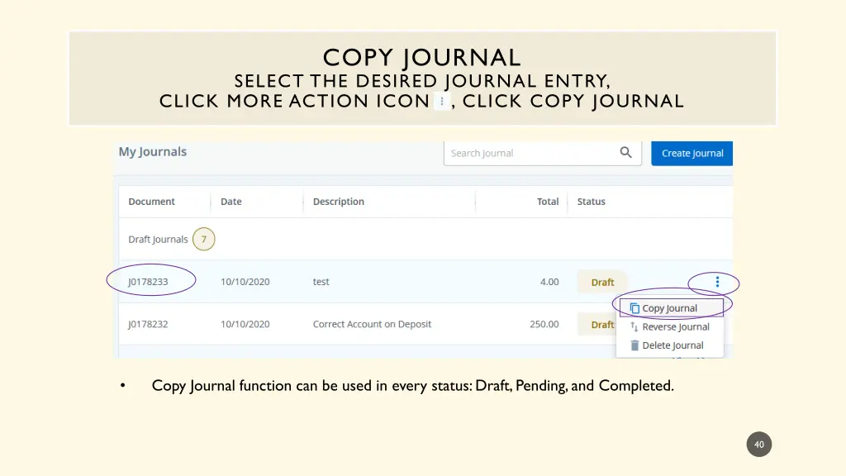Click the more actions three-dot icon
The image size is (846, 476).
click(x=716, y=281)
